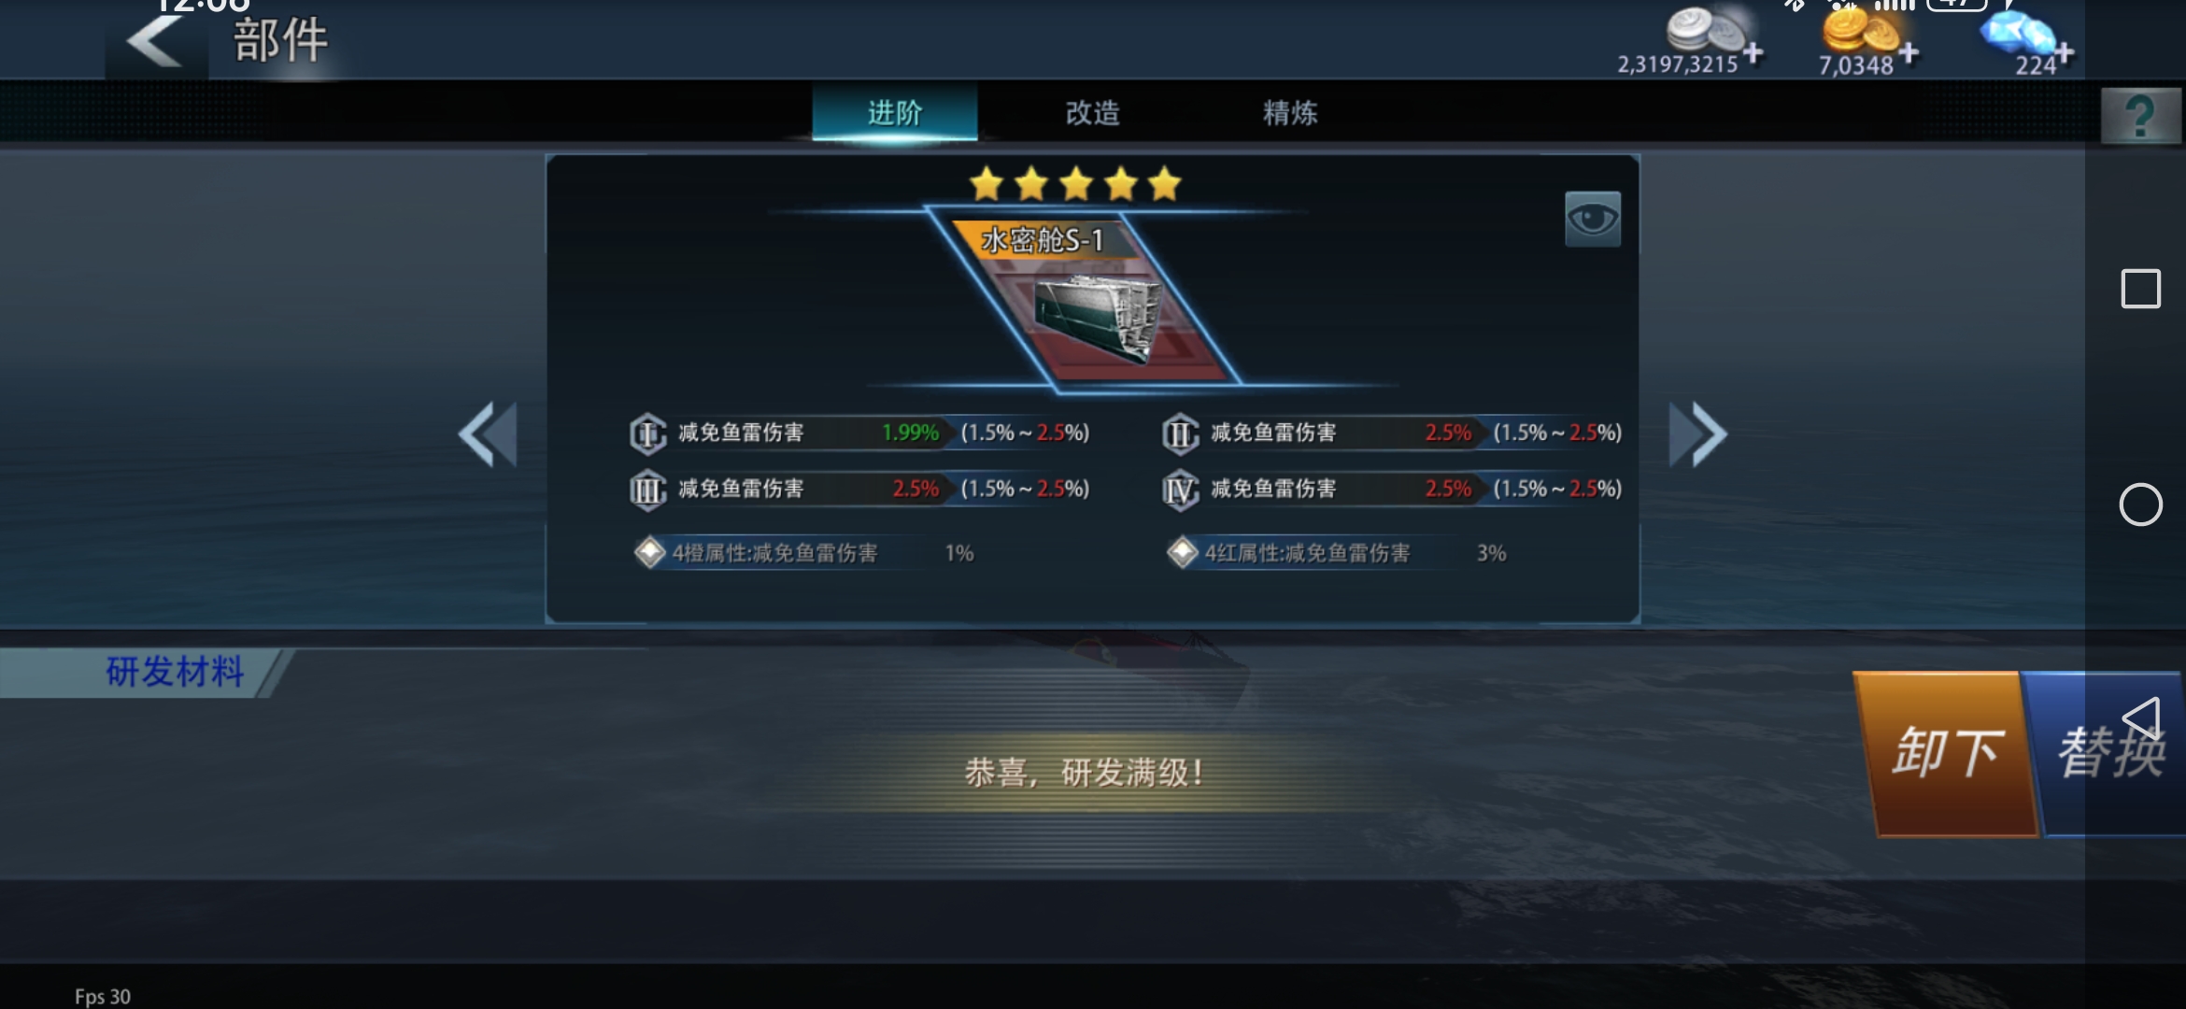Tap the slot I attribute icon
Screen dimensions: 2186x1009
(647, 433)
